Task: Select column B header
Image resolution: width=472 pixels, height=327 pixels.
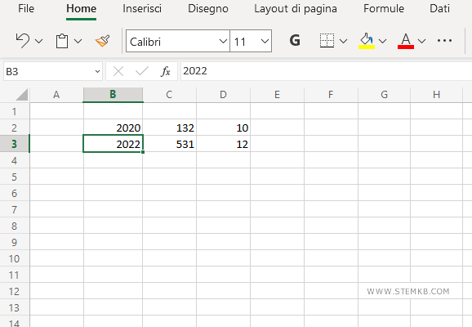Action: point(113,95)
